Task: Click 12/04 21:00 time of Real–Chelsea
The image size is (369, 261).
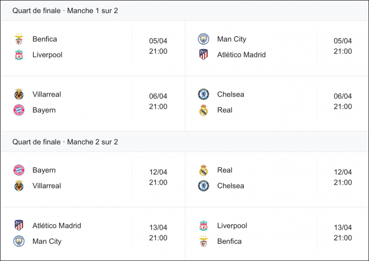Action: [343, 177]
